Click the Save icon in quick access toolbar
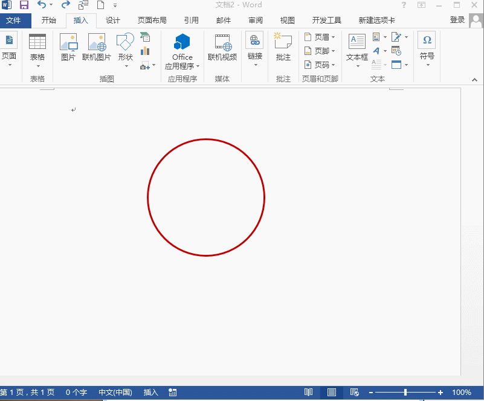This screenshot has height=401, width=484. [24, 5]
